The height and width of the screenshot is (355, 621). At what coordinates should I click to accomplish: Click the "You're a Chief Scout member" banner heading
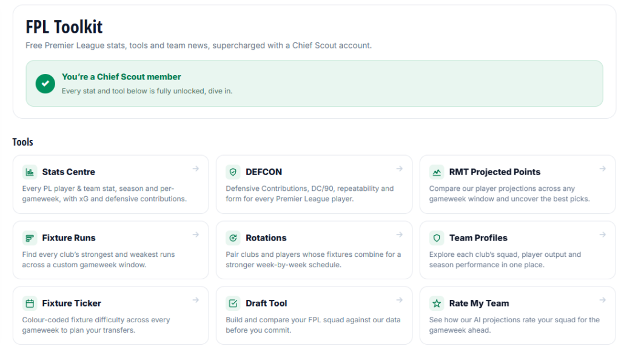tap(121, 77)
